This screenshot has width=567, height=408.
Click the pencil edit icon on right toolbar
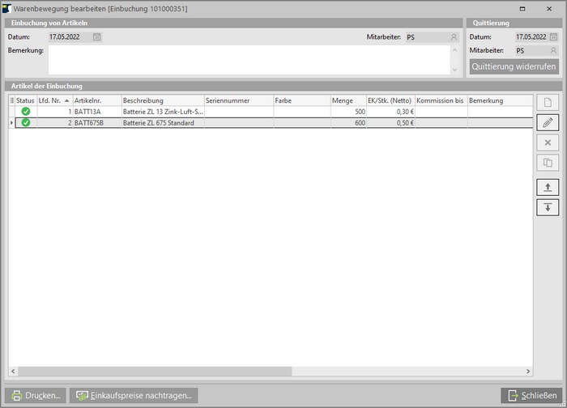[548, 122]
